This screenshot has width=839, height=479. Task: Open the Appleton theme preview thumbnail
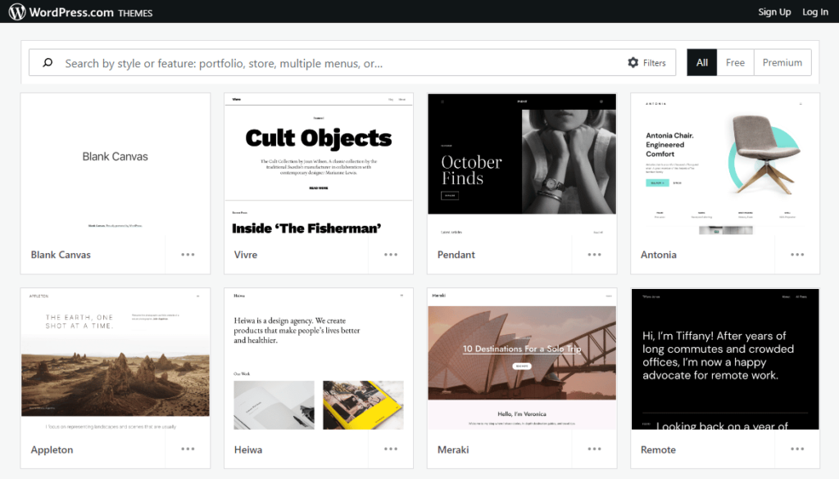115,359
